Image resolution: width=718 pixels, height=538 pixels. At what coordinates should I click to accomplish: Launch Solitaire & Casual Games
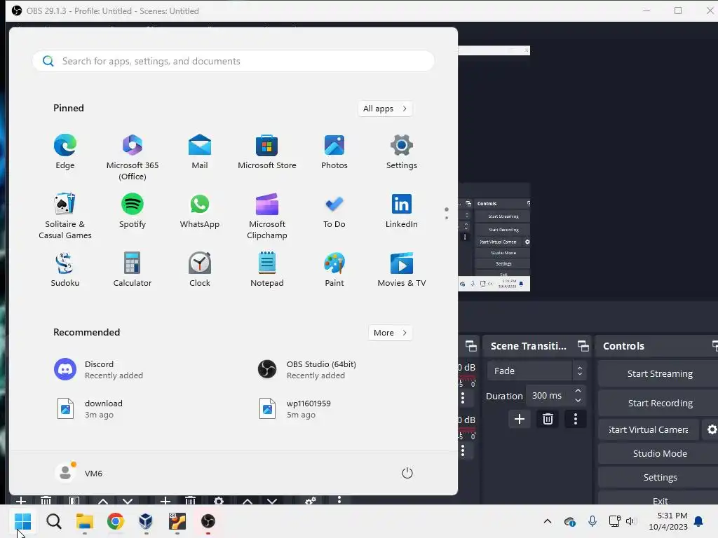coord(65,216)
